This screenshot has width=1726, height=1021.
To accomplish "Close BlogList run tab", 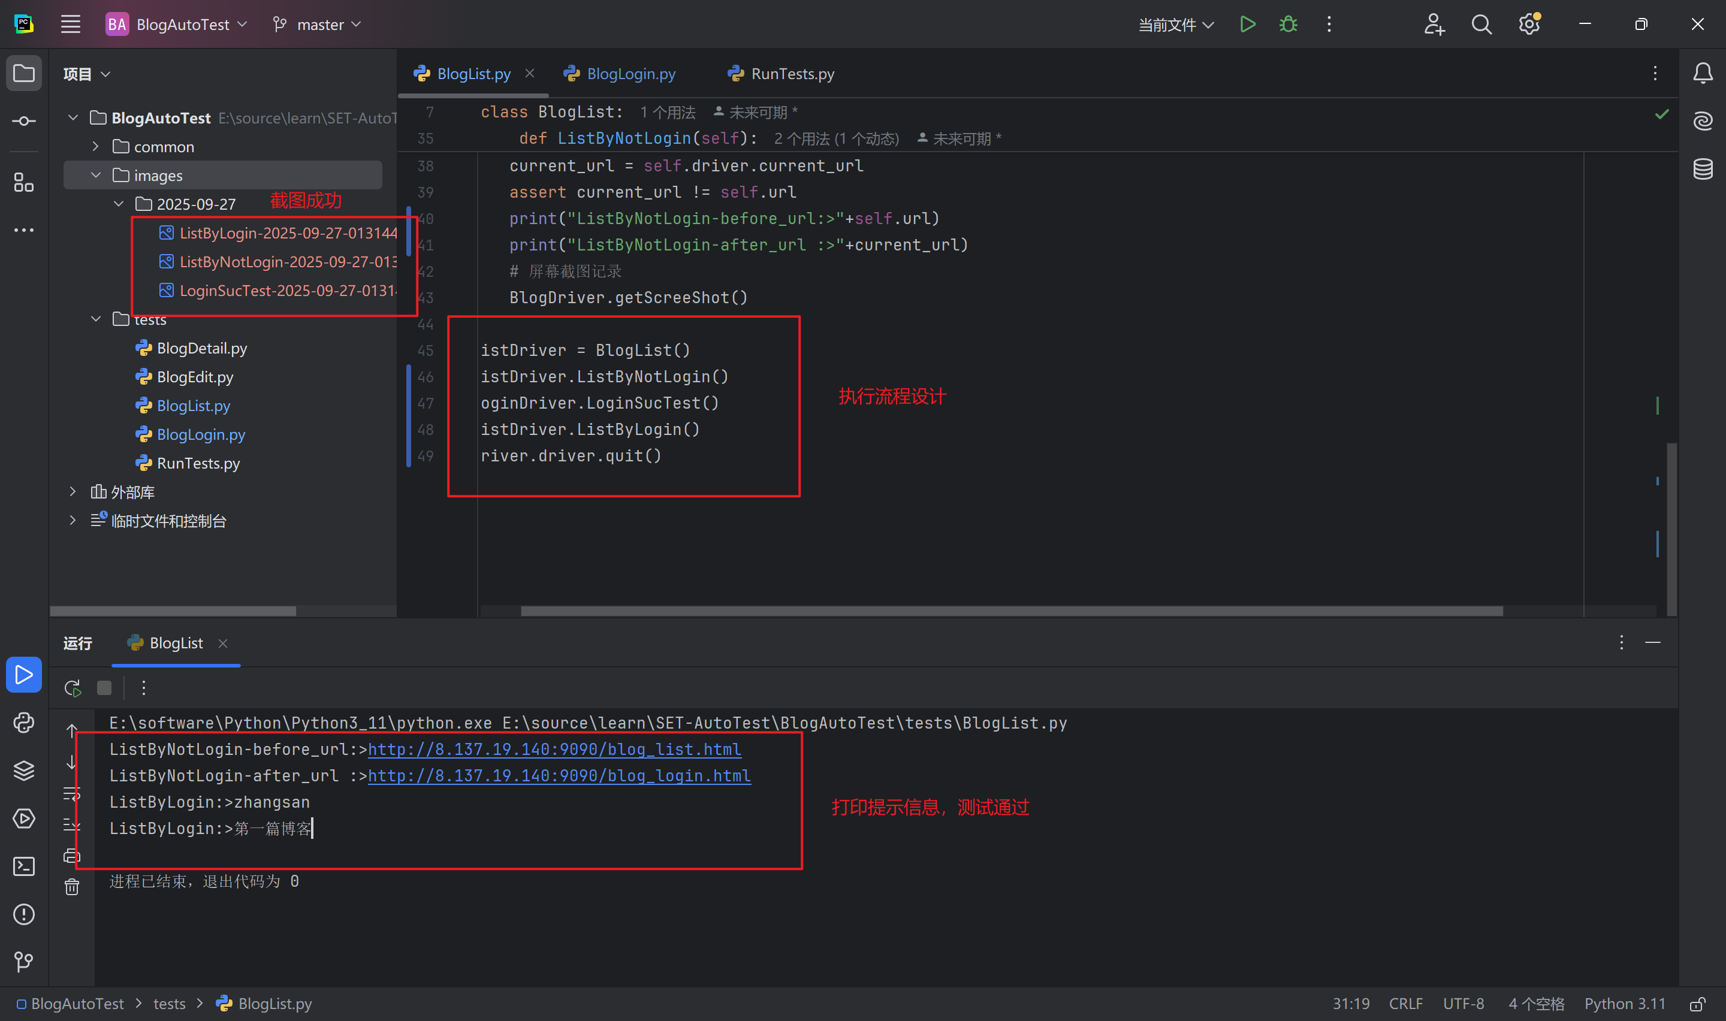I will coord(222,644).
